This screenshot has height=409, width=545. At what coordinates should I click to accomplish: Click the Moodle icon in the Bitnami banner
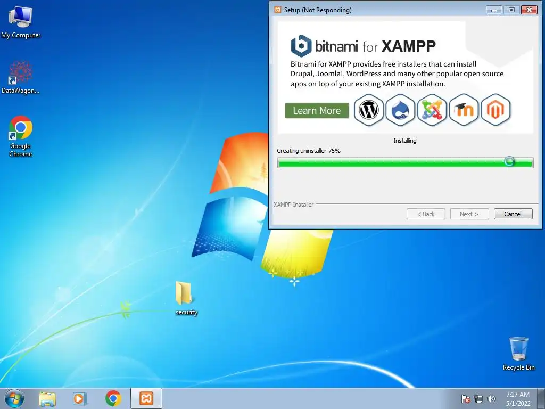point(464,110)
